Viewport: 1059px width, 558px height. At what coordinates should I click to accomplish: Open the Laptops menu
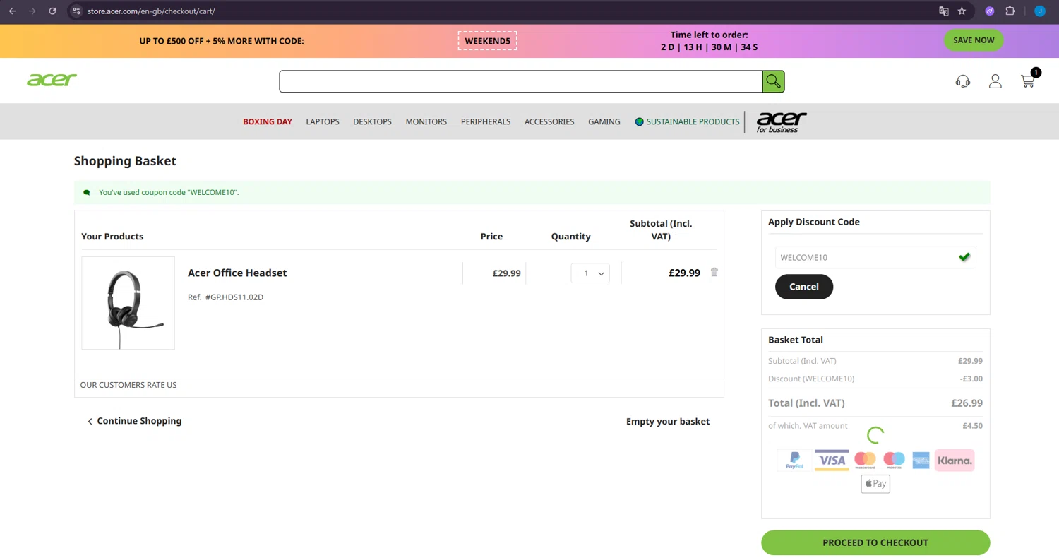(x=323, y=121)
